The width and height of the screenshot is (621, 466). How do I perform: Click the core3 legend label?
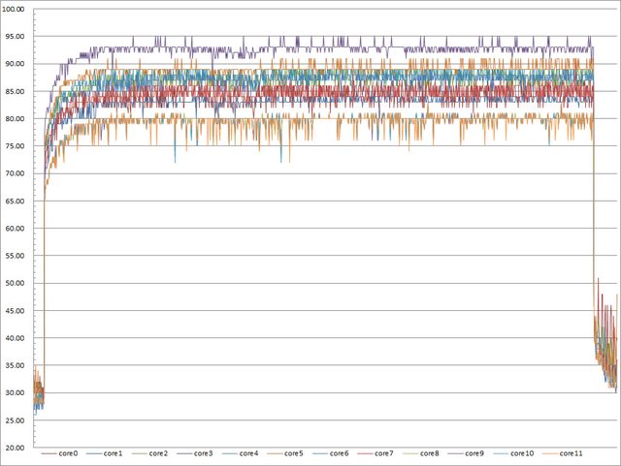pyautogui.click(x=204, y=453)
